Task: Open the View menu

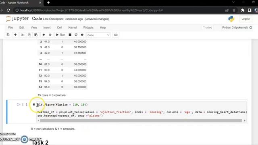Action: [x=34, y=27]
